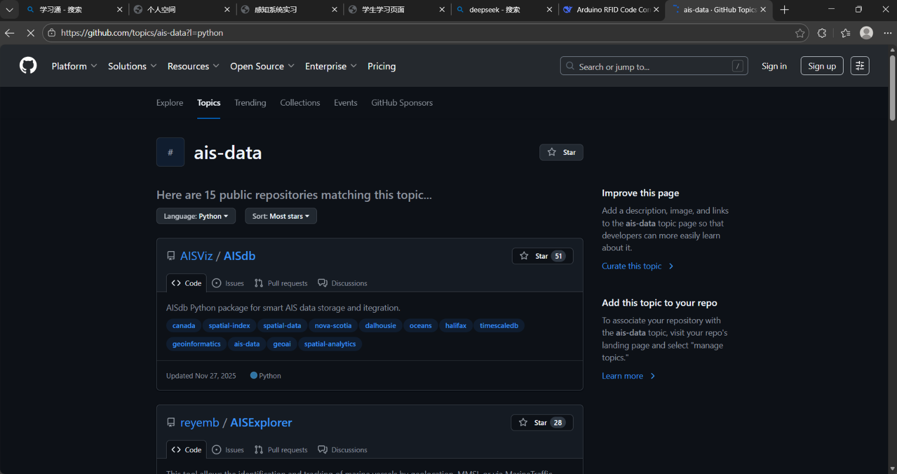Expand the Platform menu
The image size is (897, 474).
(74, 66)
